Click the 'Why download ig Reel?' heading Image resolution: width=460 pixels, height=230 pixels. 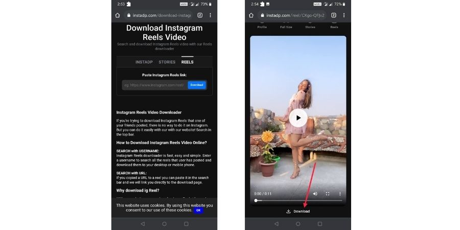coord(138,191)
